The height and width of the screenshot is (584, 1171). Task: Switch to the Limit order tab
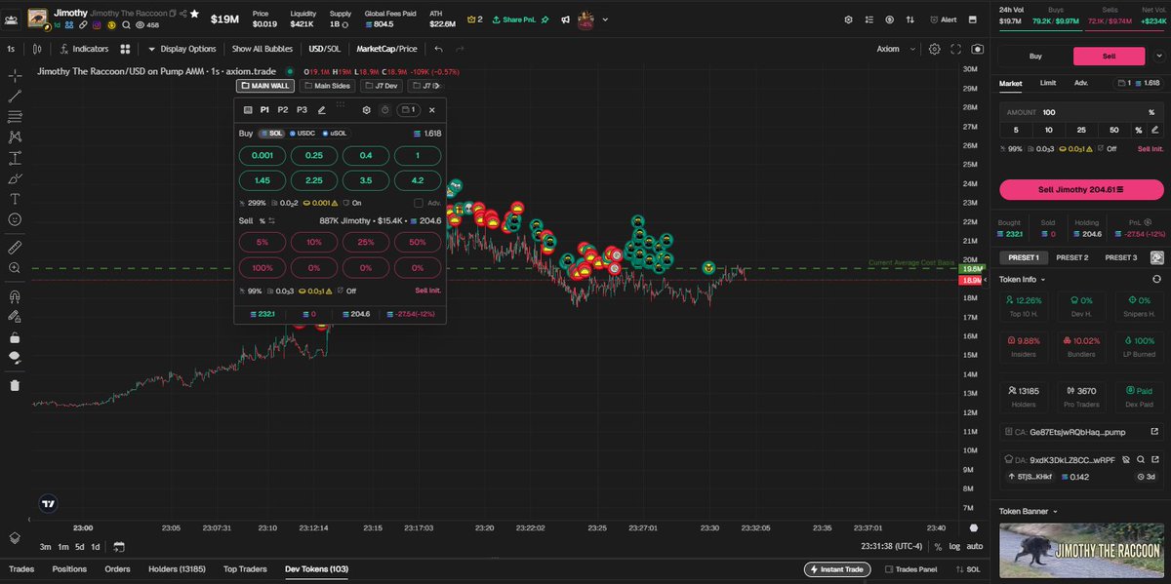[x=1047, y=84]
